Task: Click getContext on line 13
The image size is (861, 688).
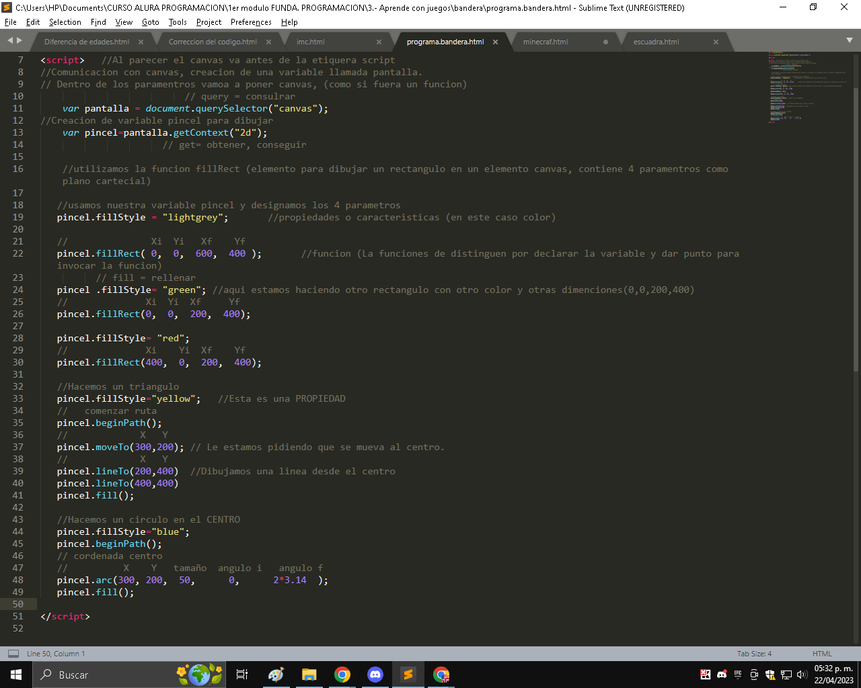Action: coord(201,132)
